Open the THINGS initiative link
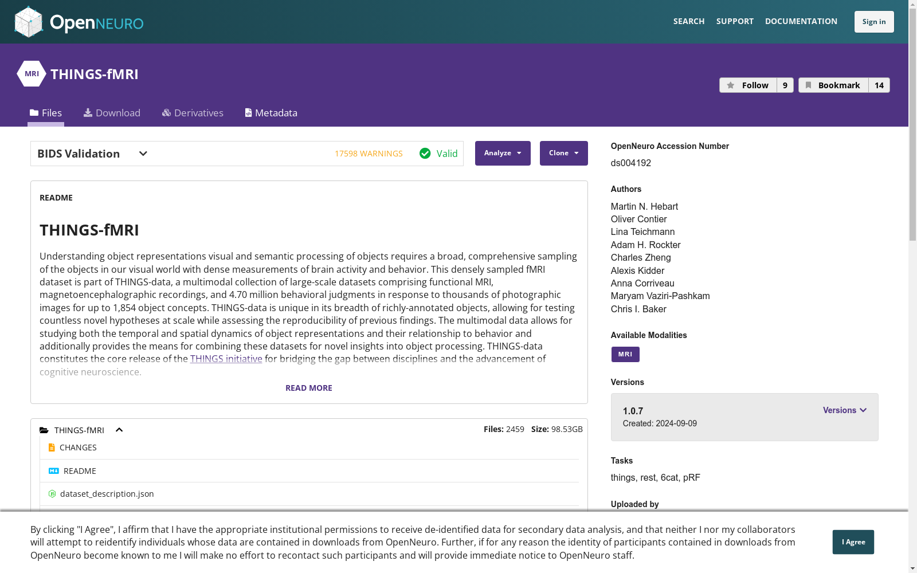 point(226,359)
